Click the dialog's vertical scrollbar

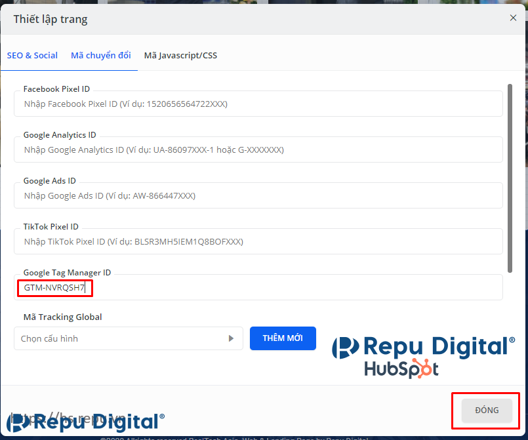510,178
